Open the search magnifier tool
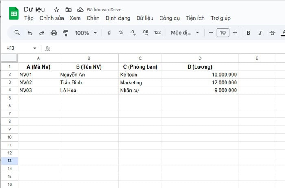The height and width of the screenshot is (188, 285). (x=17, y=33)
